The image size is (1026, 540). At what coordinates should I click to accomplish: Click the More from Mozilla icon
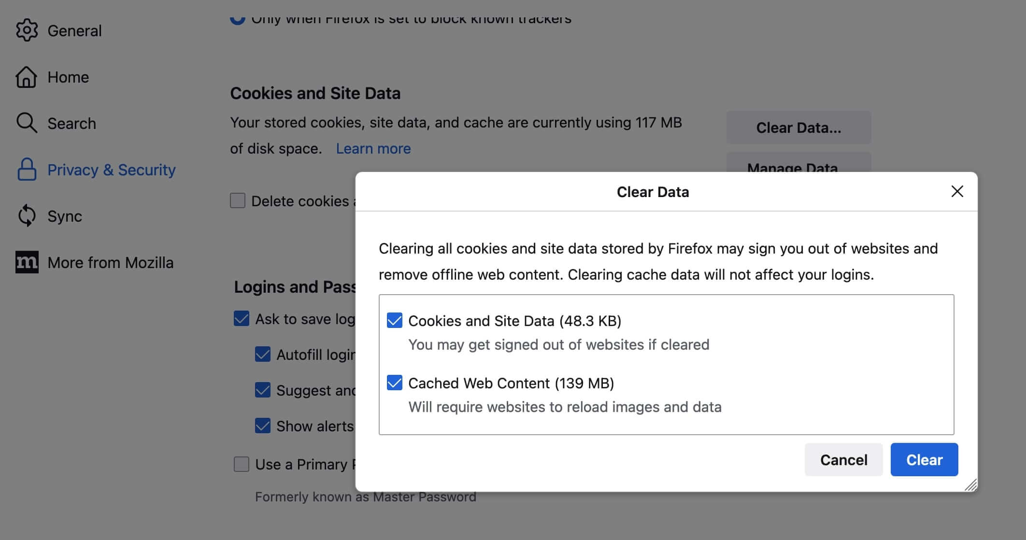tap(27, 262)
